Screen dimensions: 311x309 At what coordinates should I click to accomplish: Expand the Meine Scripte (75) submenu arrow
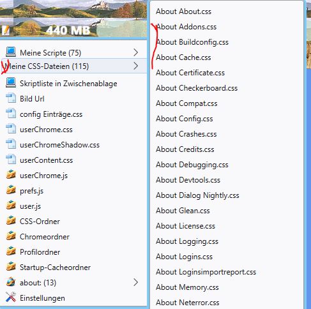point(135,52)
